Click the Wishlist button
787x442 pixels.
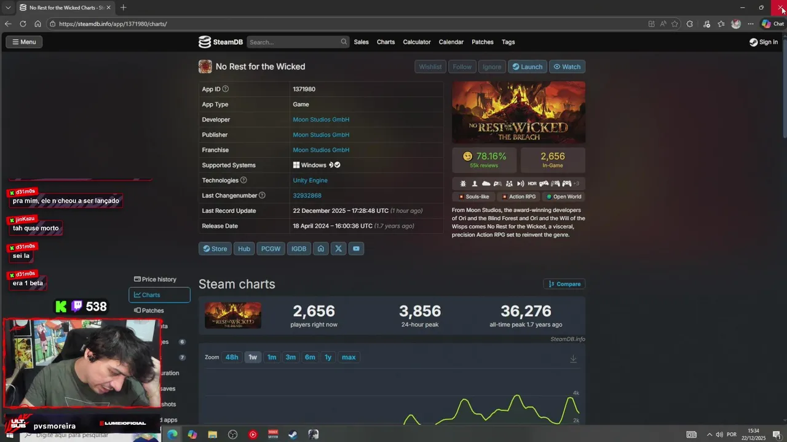[430, 67]
